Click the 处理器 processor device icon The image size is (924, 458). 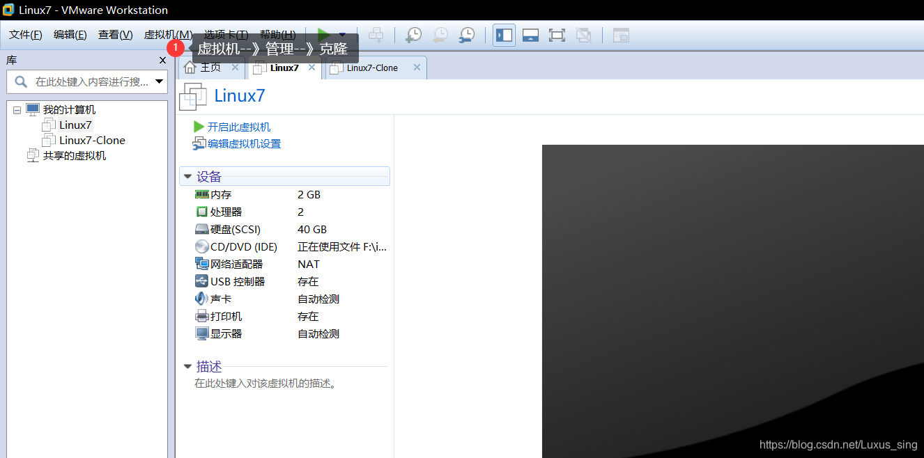202,212
